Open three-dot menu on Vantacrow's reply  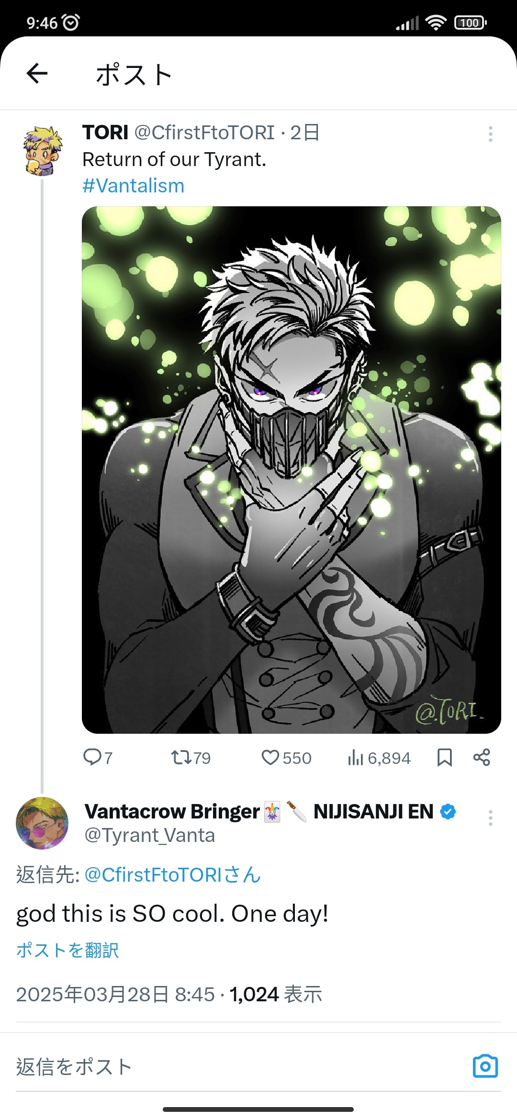pyautogui.click(x=491, y=818)
